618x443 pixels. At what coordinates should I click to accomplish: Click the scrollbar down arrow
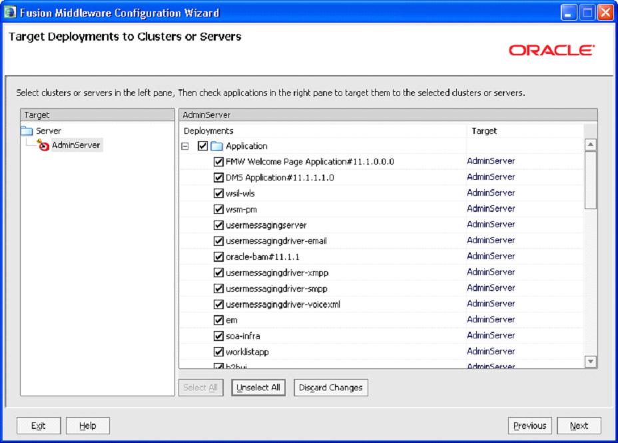coord(591,361)
